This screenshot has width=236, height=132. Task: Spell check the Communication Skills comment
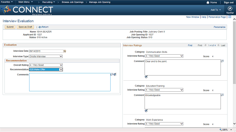pos(146,77)
